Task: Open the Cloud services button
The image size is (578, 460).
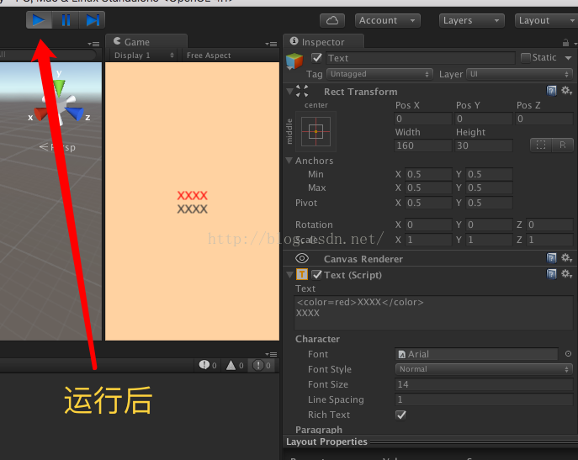Action: click(332, 20)
